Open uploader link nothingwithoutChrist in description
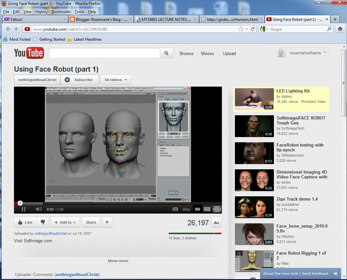This screenshot has width=347, height=280. (50, 233)
